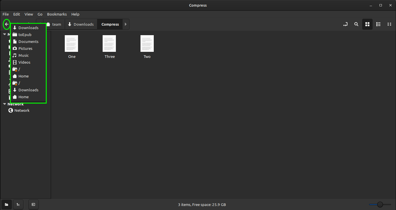Select the / entry directly above lower Downloads
Image resolution: width=396 pixels, height=210 pixels.
coord(28,83)
